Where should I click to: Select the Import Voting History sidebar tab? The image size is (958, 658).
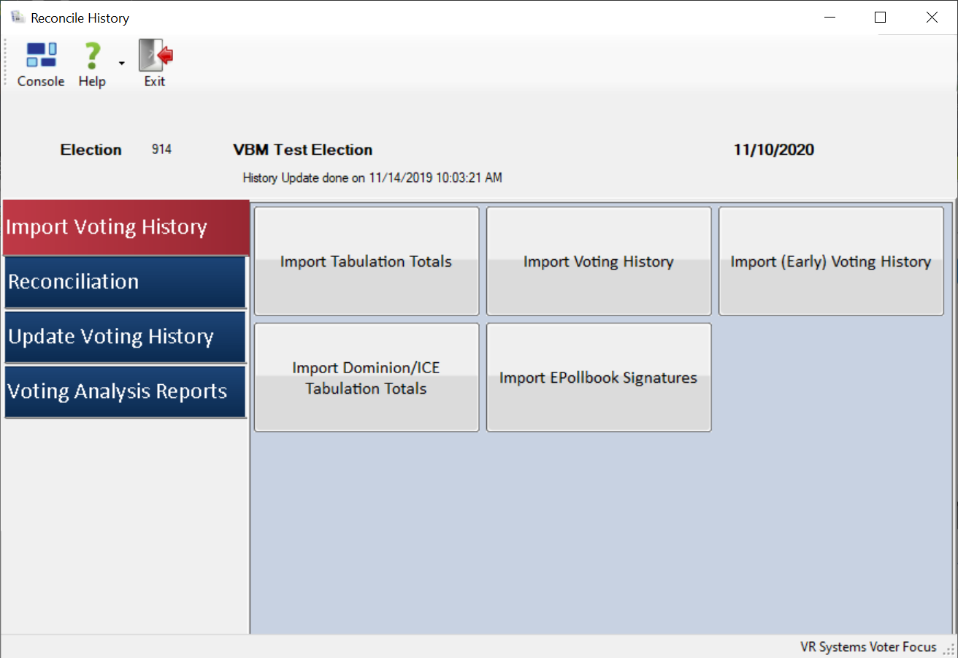coord(126,227)
